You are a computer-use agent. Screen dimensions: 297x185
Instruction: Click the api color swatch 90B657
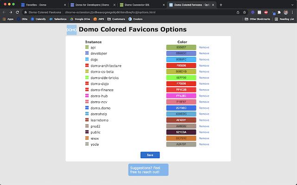tap(181, 47)
